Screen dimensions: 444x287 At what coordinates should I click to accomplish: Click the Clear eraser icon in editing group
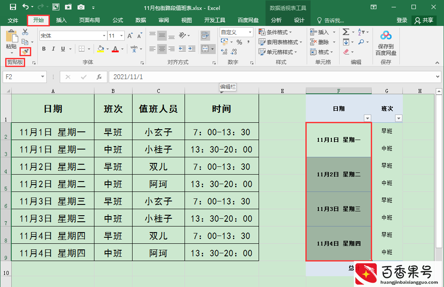click(346, 52)
